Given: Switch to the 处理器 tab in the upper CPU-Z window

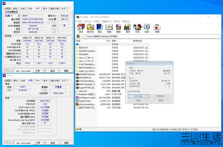Looking at the screenshot, I should 7,9.
